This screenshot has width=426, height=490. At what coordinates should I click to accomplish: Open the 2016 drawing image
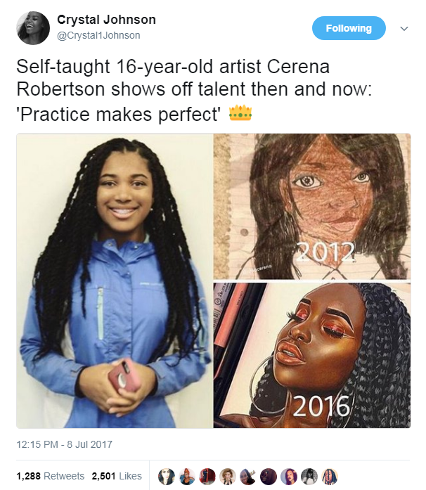(x=312, y=355)
